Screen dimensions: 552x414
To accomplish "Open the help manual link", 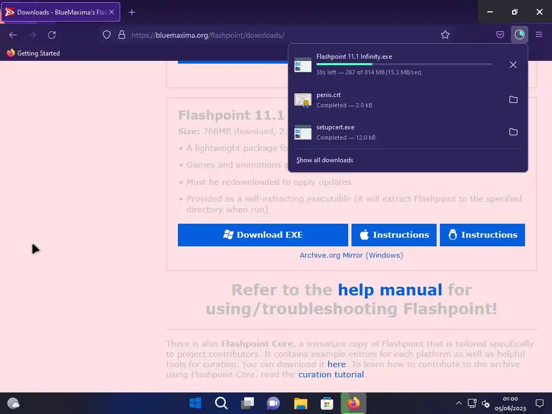I will [390, 290].
